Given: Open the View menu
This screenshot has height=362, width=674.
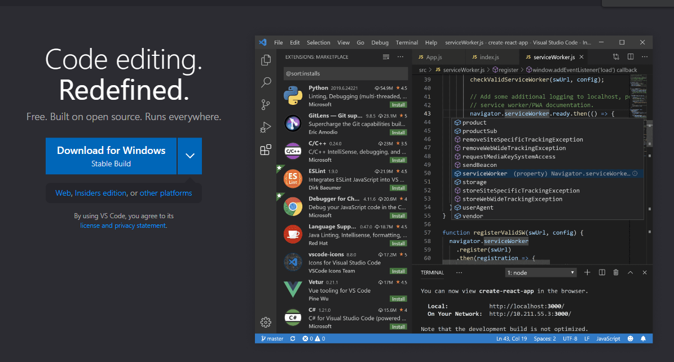Looking at the screenshot, I should tap(343, 42).
